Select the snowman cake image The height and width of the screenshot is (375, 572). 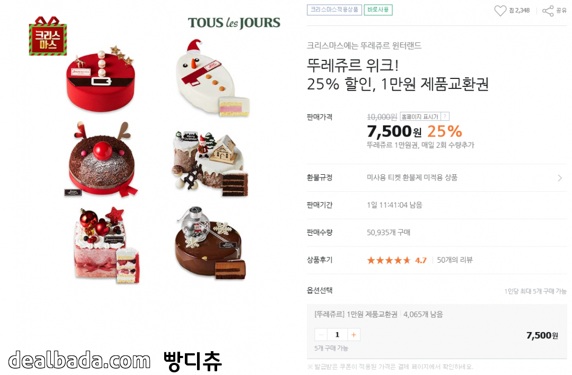click(x=212, y=78)
